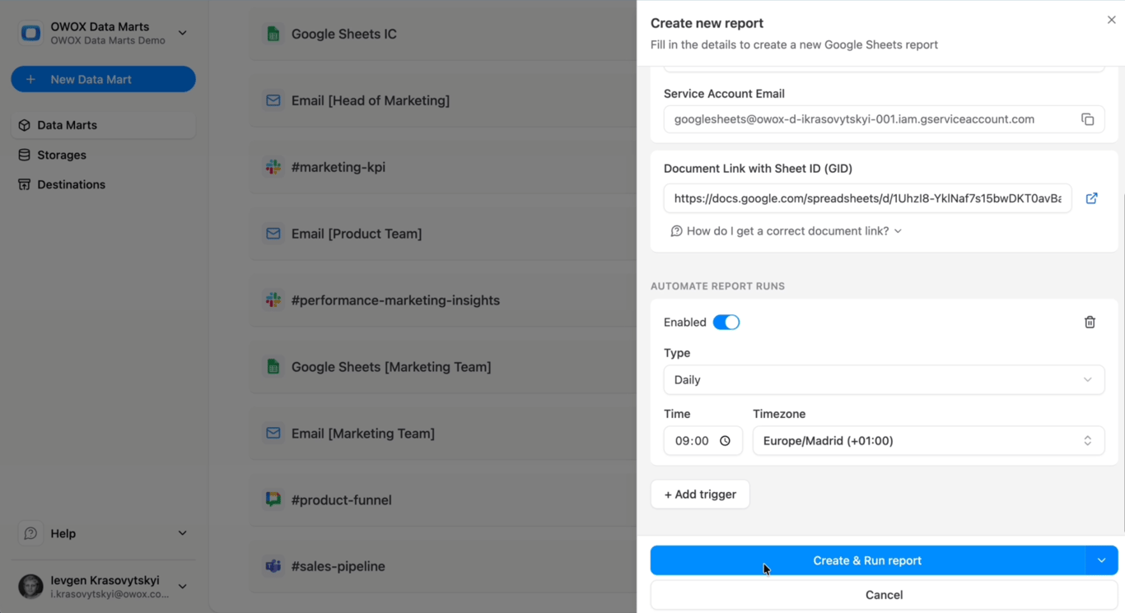Click the Email [Head of Marketing] envelope icon
This screenshot has height=613, width=1125.
coord(273,100)
